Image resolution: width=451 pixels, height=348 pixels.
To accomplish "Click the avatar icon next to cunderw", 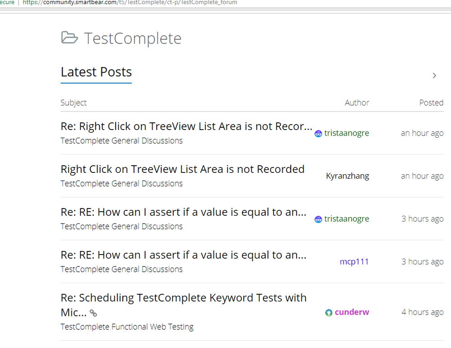I will coord(329,312).
